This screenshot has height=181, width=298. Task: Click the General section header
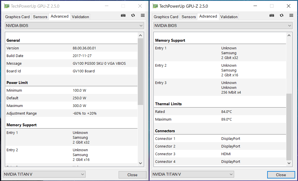[13, 41]
